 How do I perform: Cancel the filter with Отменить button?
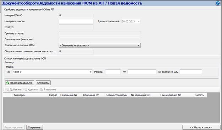click(43, 83)
